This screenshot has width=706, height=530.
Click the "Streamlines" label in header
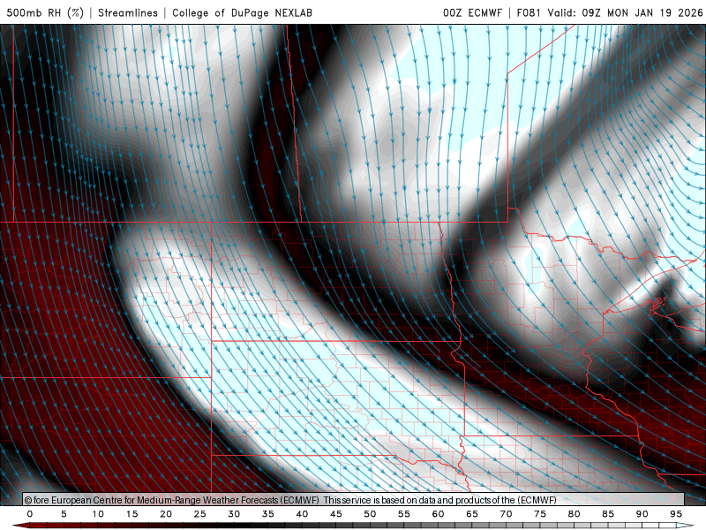click(128, 12)
